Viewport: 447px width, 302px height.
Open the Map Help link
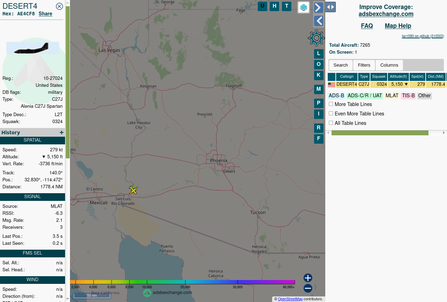398,26
